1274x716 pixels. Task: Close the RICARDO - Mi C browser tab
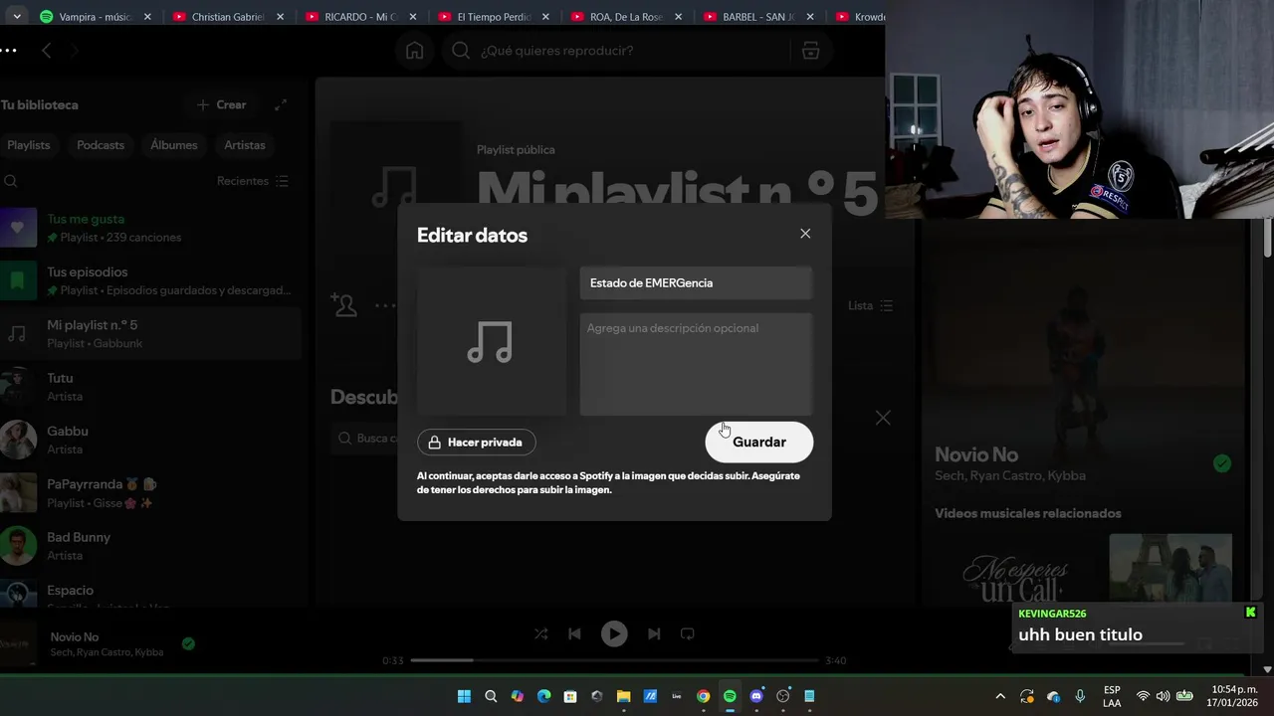coord(413,17)
